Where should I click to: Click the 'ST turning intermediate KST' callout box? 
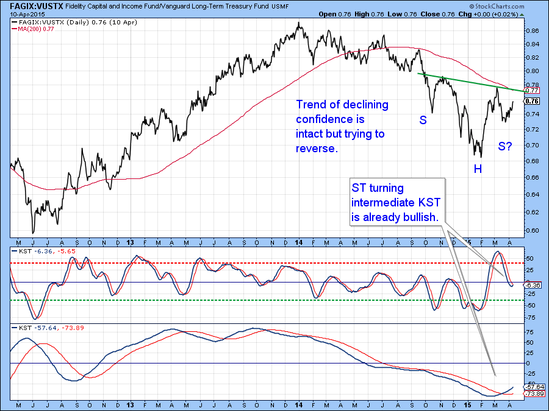[x=398, y=202]
